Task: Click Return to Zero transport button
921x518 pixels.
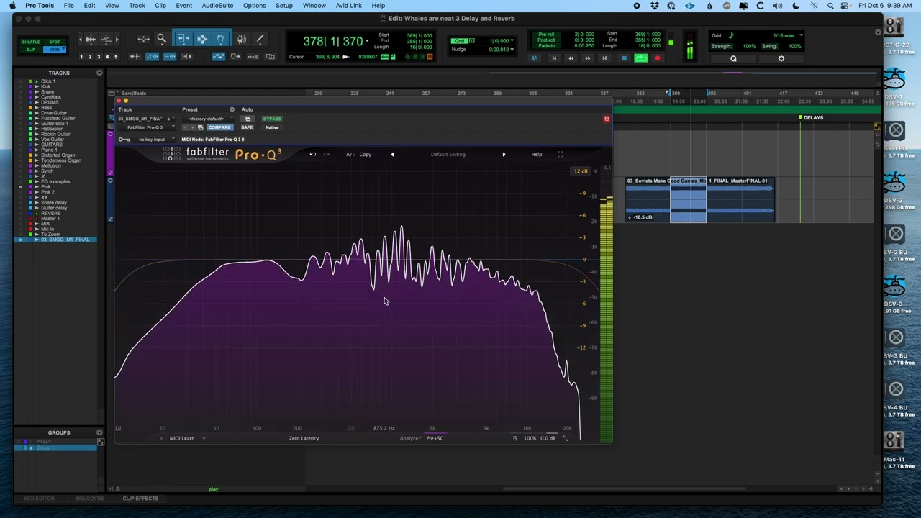Action: [554, 58]
